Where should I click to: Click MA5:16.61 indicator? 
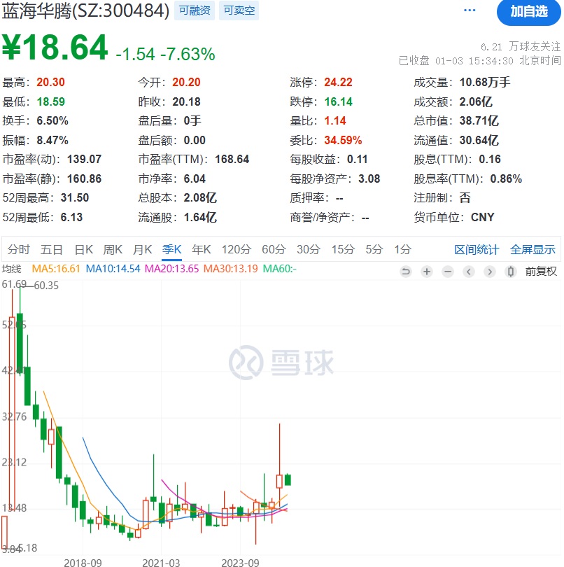[x=56, y=269]
